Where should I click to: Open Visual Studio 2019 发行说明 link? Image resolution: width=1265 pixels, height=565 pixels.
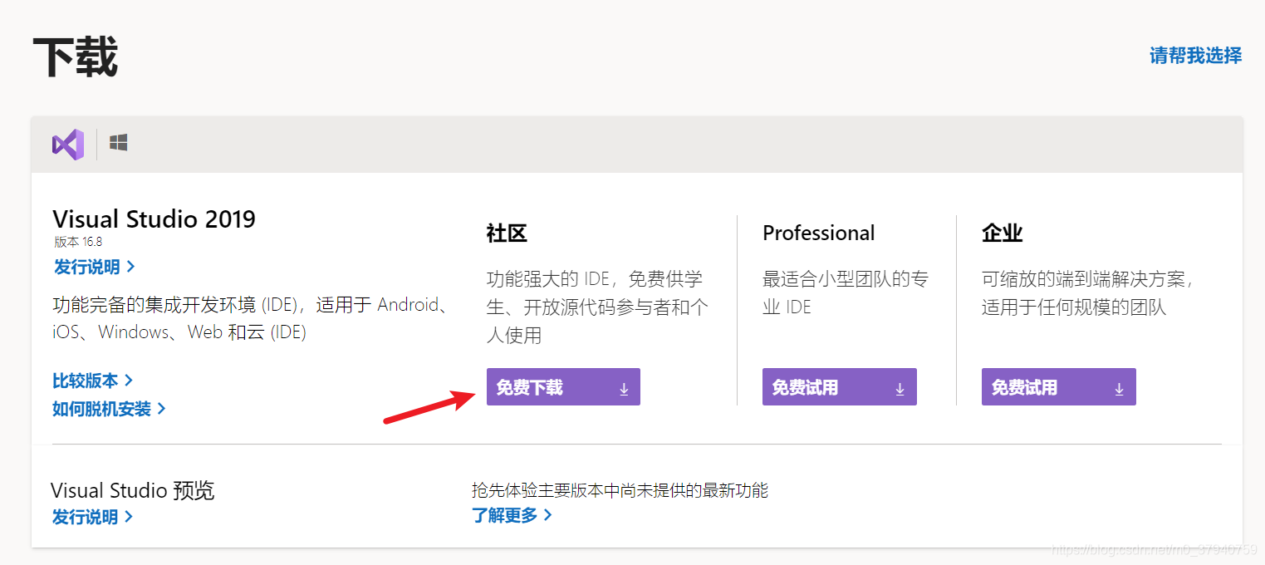[x=94, y=268]
